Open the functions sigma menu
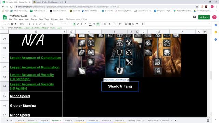 [143, 24]
